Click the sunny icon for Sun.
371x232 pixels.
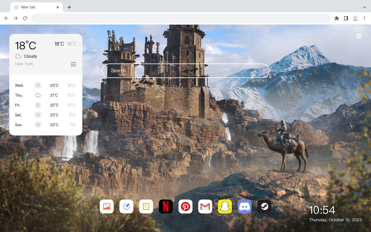tap(38, 125)
